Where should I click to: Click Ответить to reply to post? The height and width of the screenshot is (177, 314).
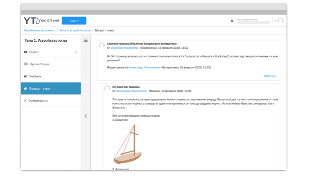(269, 76)
